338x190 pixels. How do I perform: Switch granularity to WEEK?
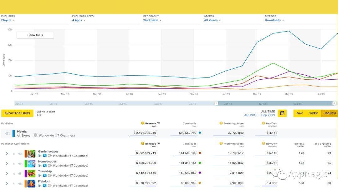point(313,113)
